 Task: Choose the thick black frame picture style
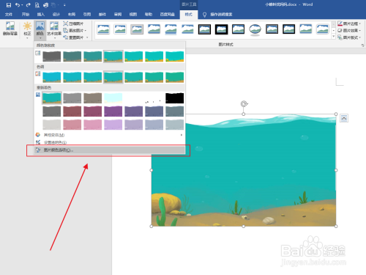tap(221, 29)
